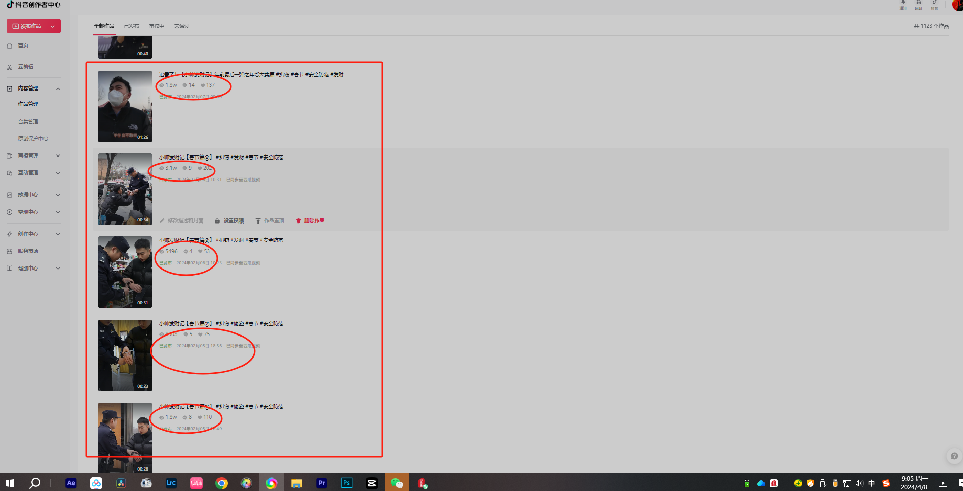The image size is (963, 491).
Task: Open the 网址 grid icon at top
Action: click(919, 3)
